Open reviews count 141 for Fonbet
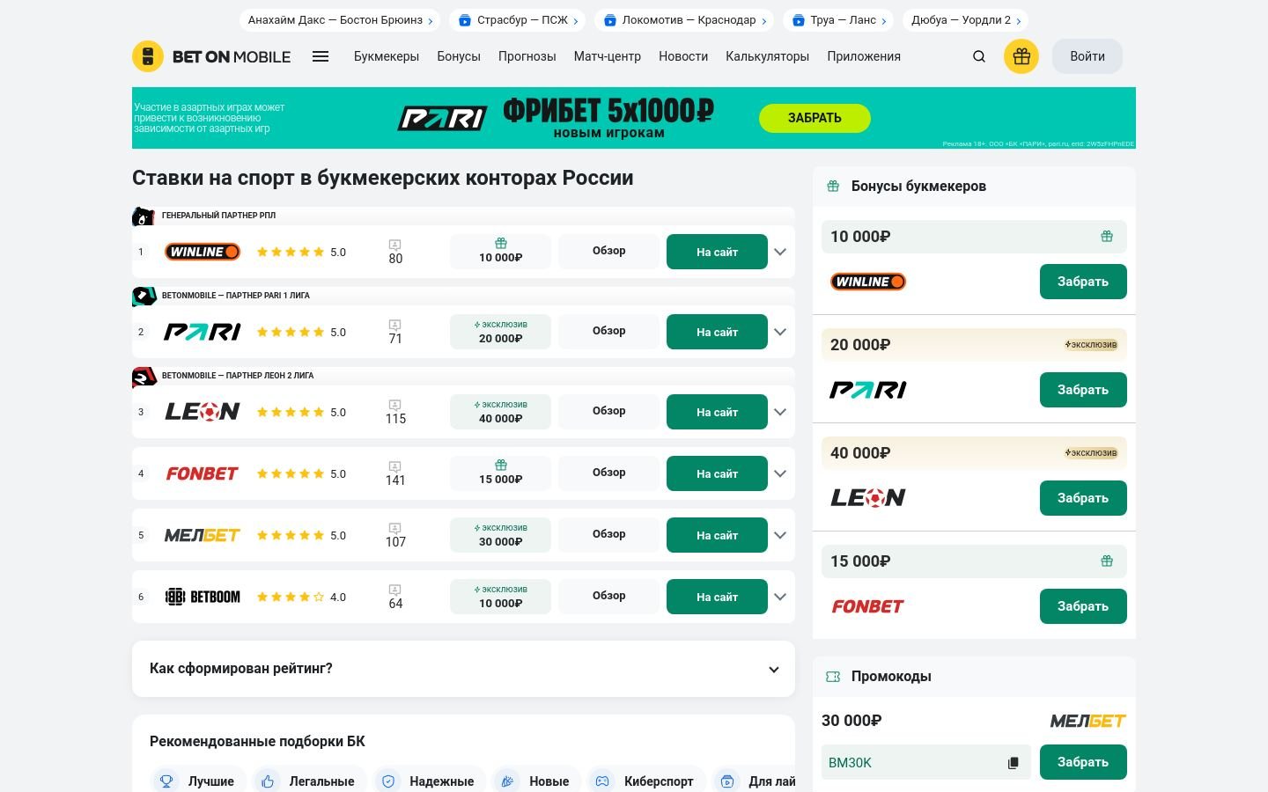This screenshot has height=792, width=1268. (x=395, y=473)
